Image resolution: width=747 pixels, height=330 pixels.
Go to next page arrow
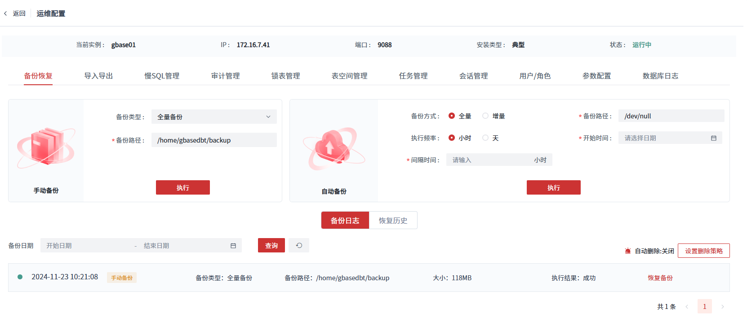pyautogui.click(x=722, y=307)
